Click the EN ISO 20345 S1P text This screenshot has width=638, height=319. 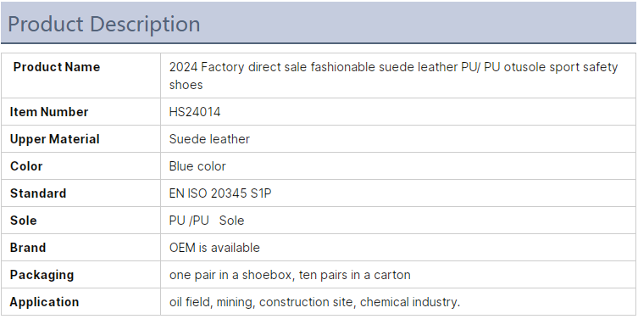coord(220,193)
